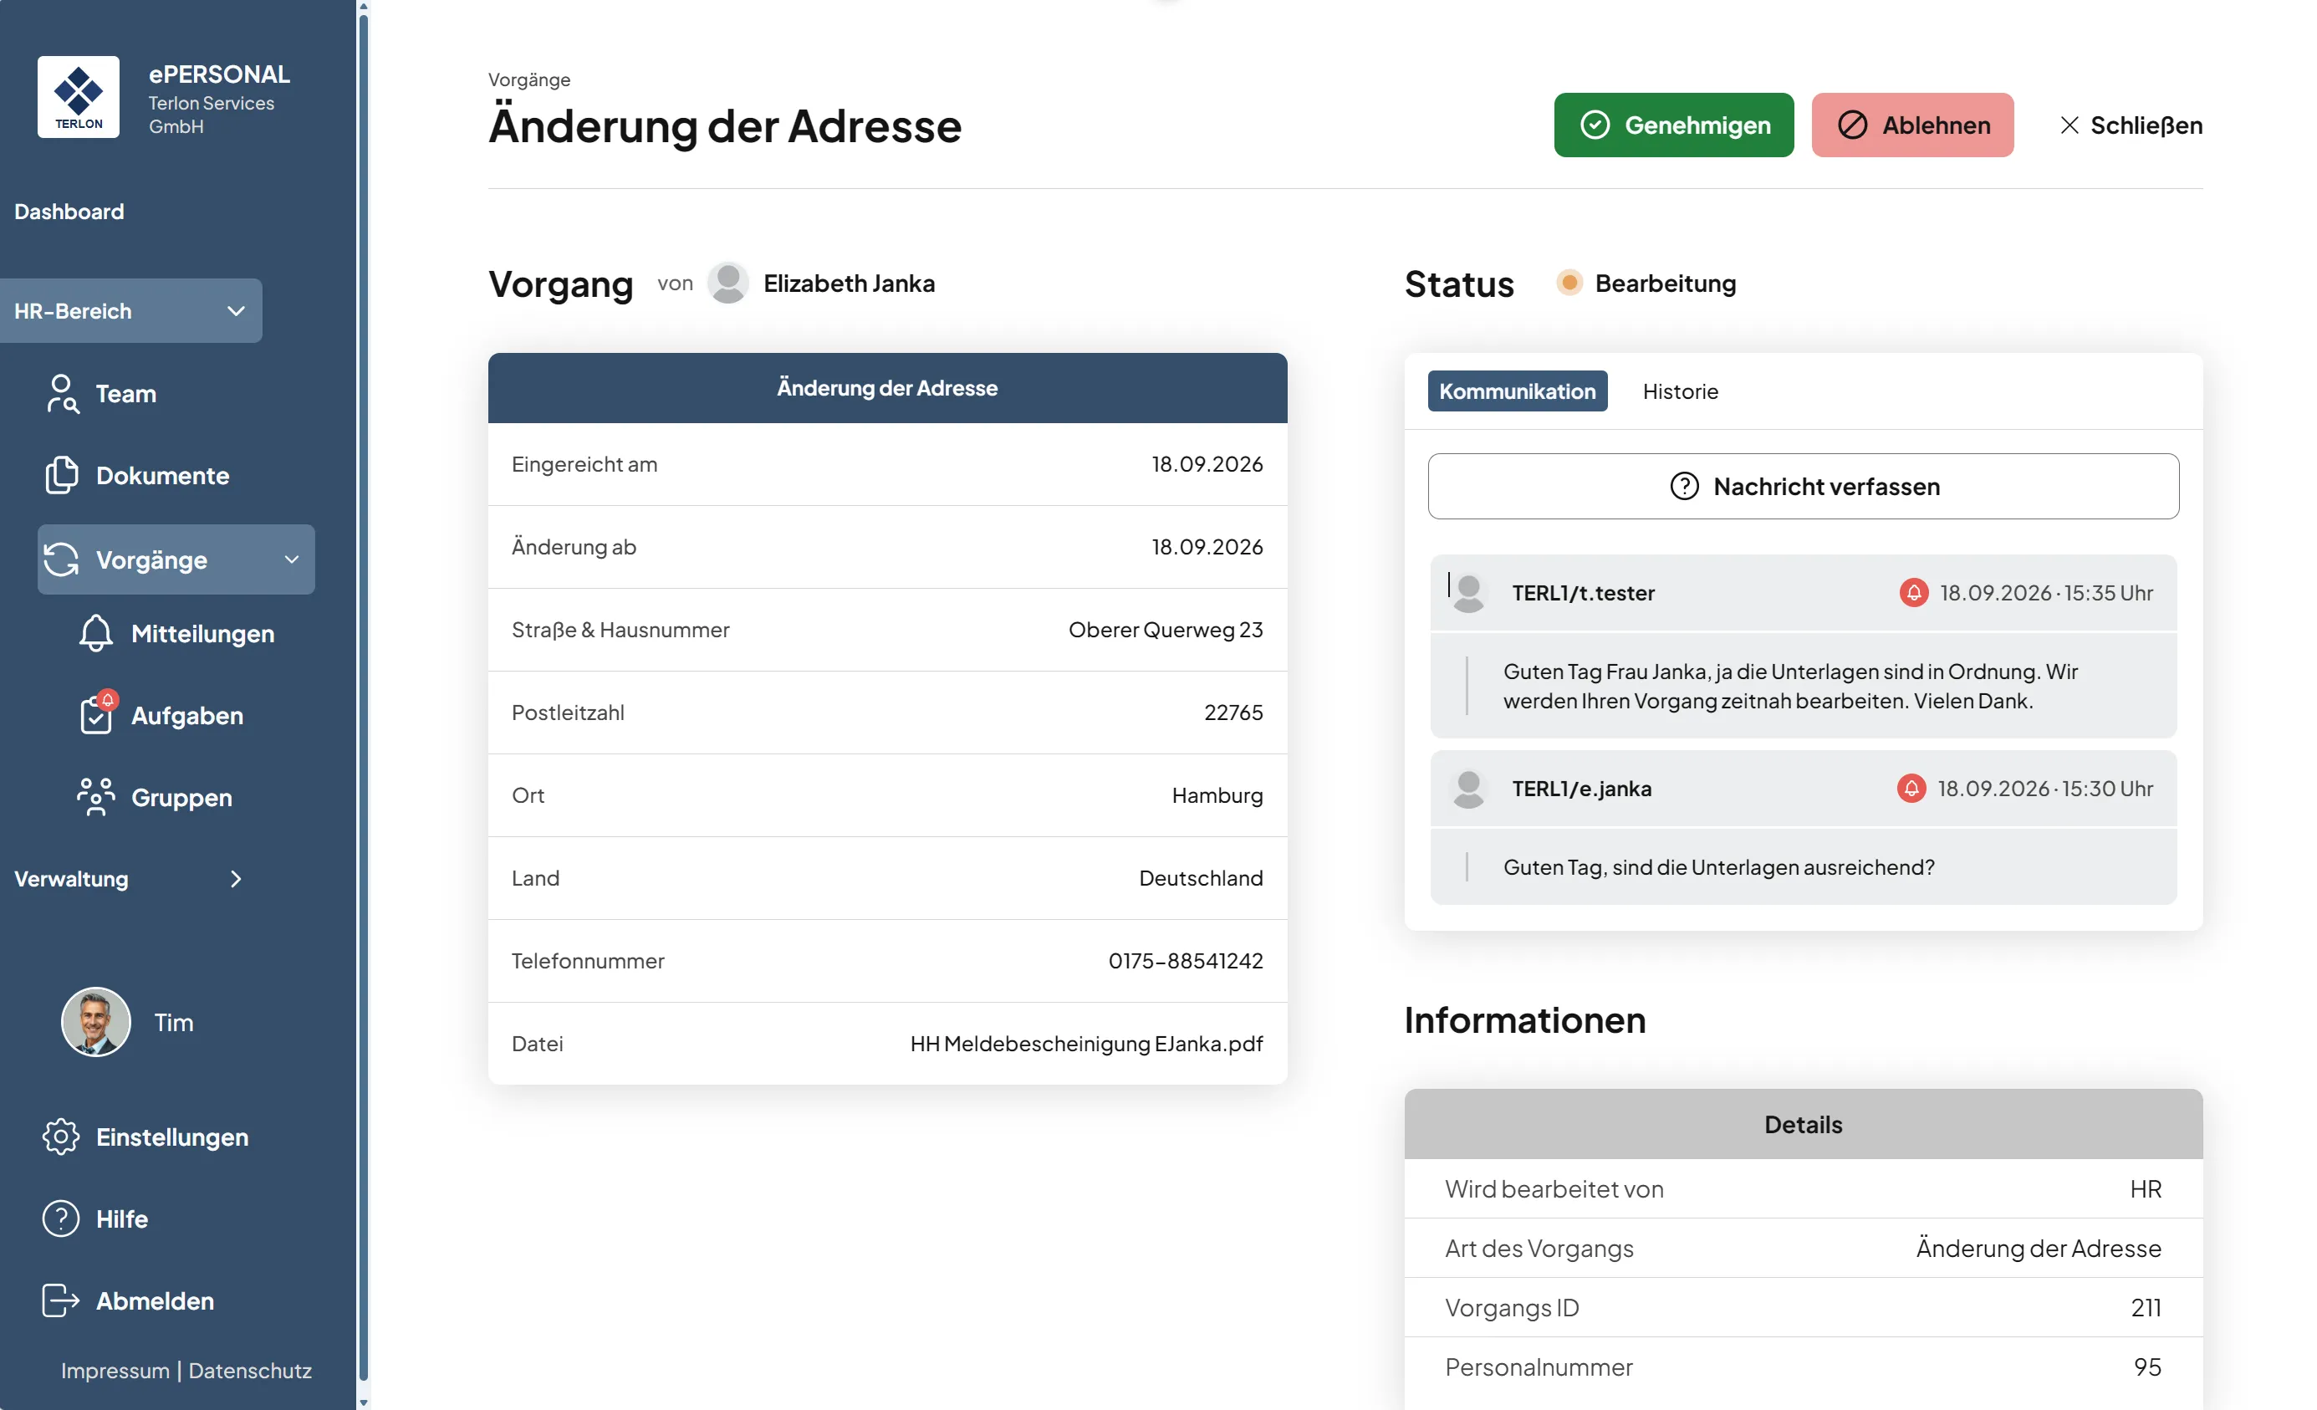Screen dimensions: 2317x1410
Task: Click avatar of TERL1/e.janka message
Action: (x=1467, y=789)
